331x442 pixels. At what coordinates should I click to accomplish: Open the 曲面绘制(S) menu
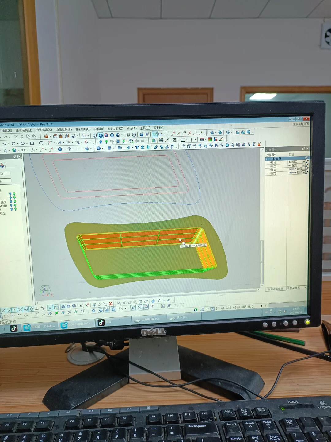pyautogui.click(x=64, y=130)
